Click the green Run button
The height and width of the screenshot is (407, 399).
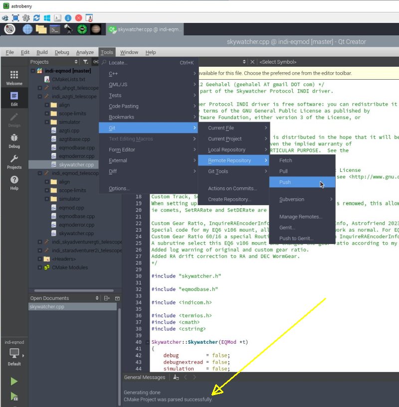[x=14, y=381]
